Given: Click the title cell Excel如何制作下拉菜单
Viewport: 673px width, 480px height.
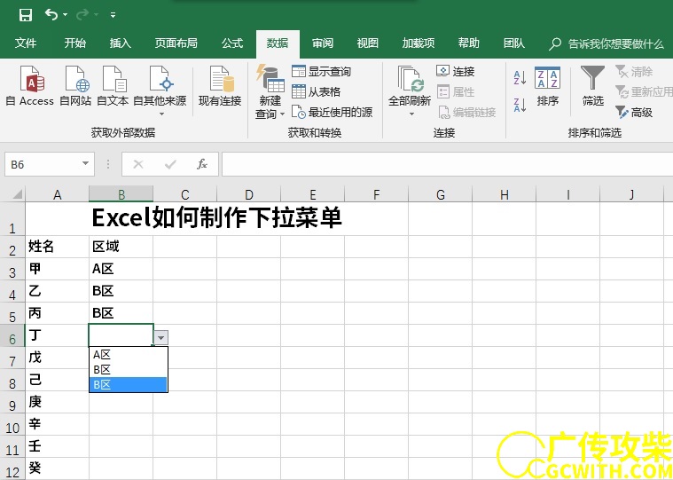Looking at the screenshot, I should (x=217, y=217).
